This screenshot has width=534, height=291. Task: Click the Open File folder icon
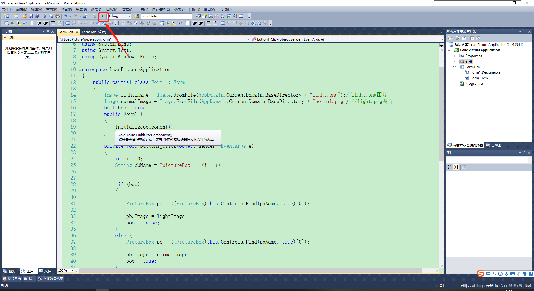(x=25, y=16)
